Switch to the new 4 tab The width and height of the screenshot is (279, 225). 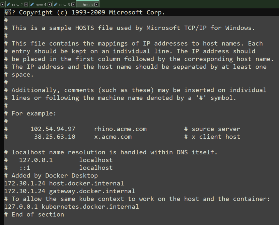click(41, 4)
